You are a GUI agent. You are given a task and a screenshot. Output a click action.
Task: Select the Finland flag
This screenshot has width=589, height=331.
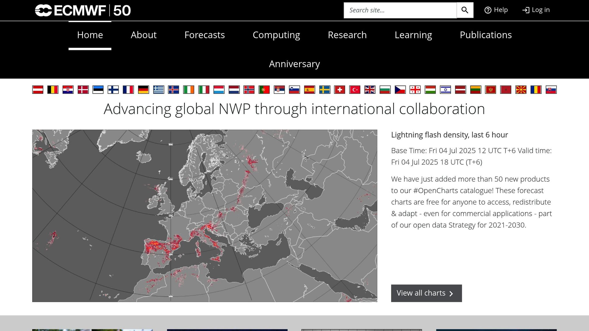[x=113, y=90]
